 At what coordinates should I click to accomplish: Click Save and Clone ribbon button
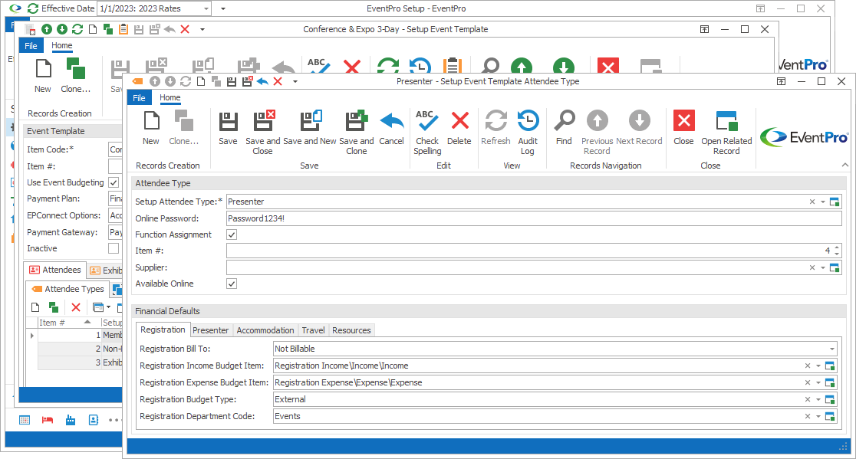[x=356, y=133]
